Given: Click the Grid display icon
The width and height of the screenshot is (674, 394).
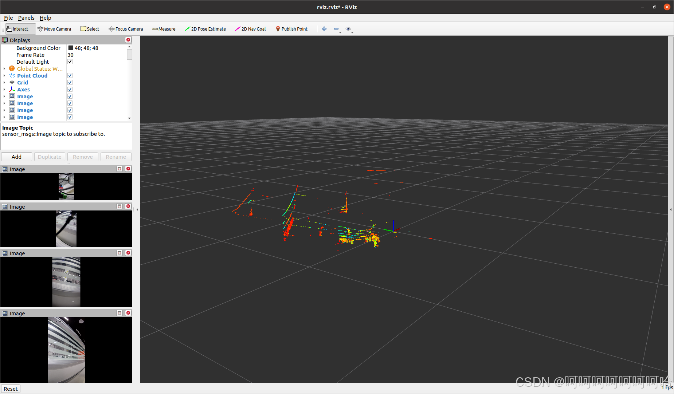Looking at the screenshot, I should pos(12,82).
